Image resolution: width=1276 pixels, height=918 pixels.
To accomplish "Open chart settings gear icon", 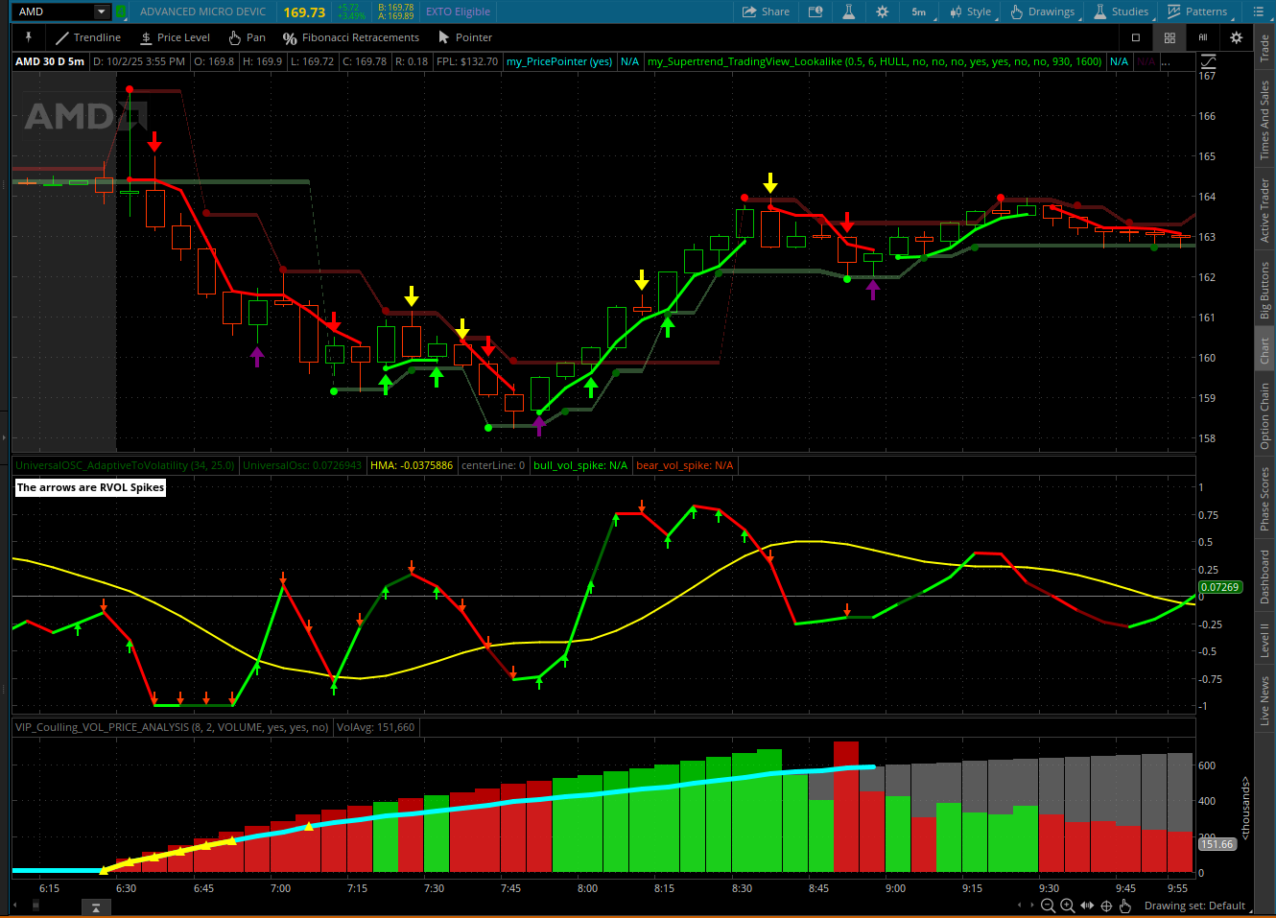I will tap(882, 12).
